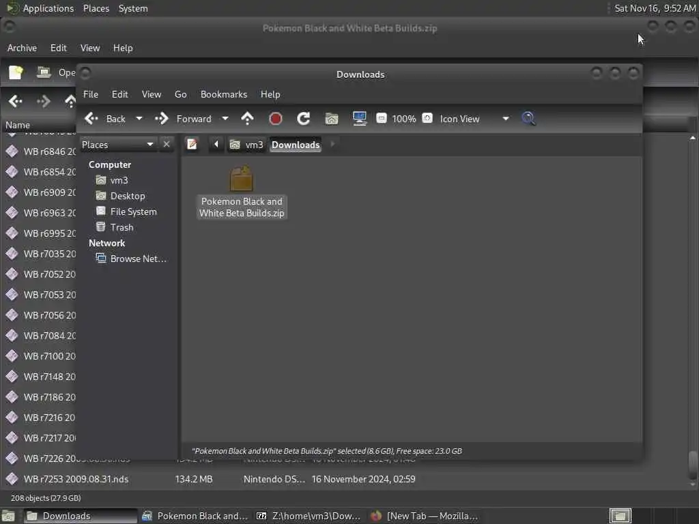Close the Places side pane

click(167, 145)
